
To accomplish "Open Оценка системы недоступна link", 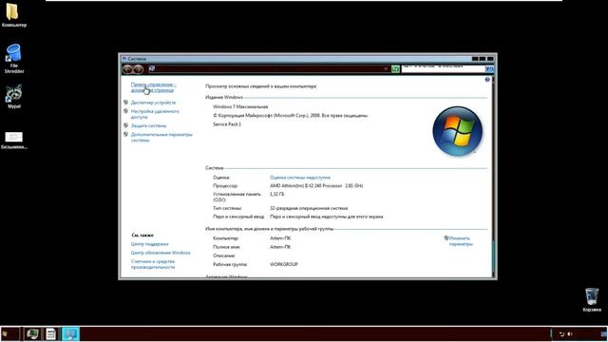I will click(300, 178).
